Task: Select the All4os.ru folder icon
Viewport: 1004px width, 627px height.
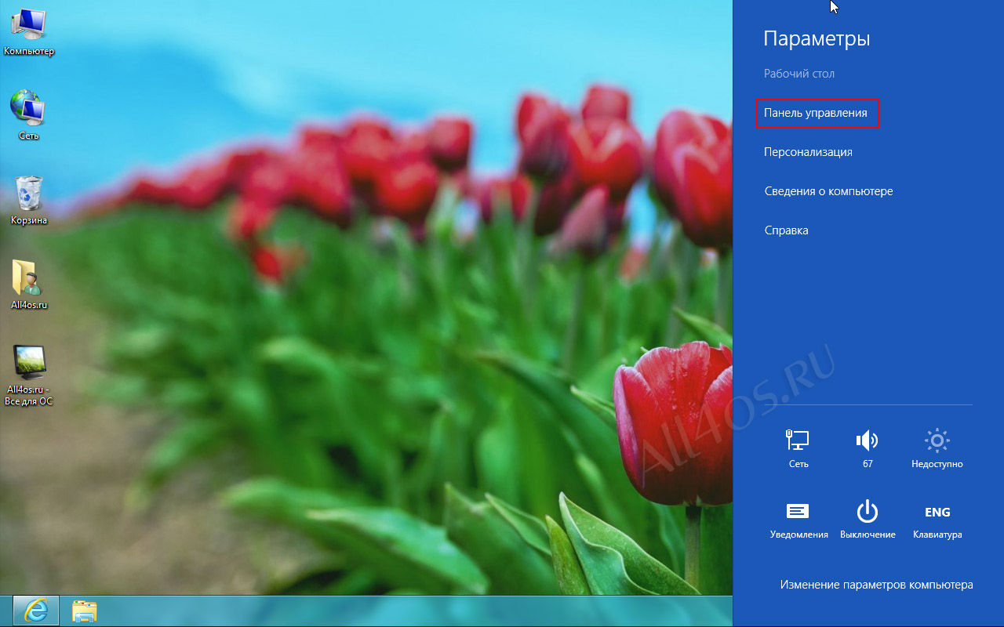Action: [x=29, y=285]
